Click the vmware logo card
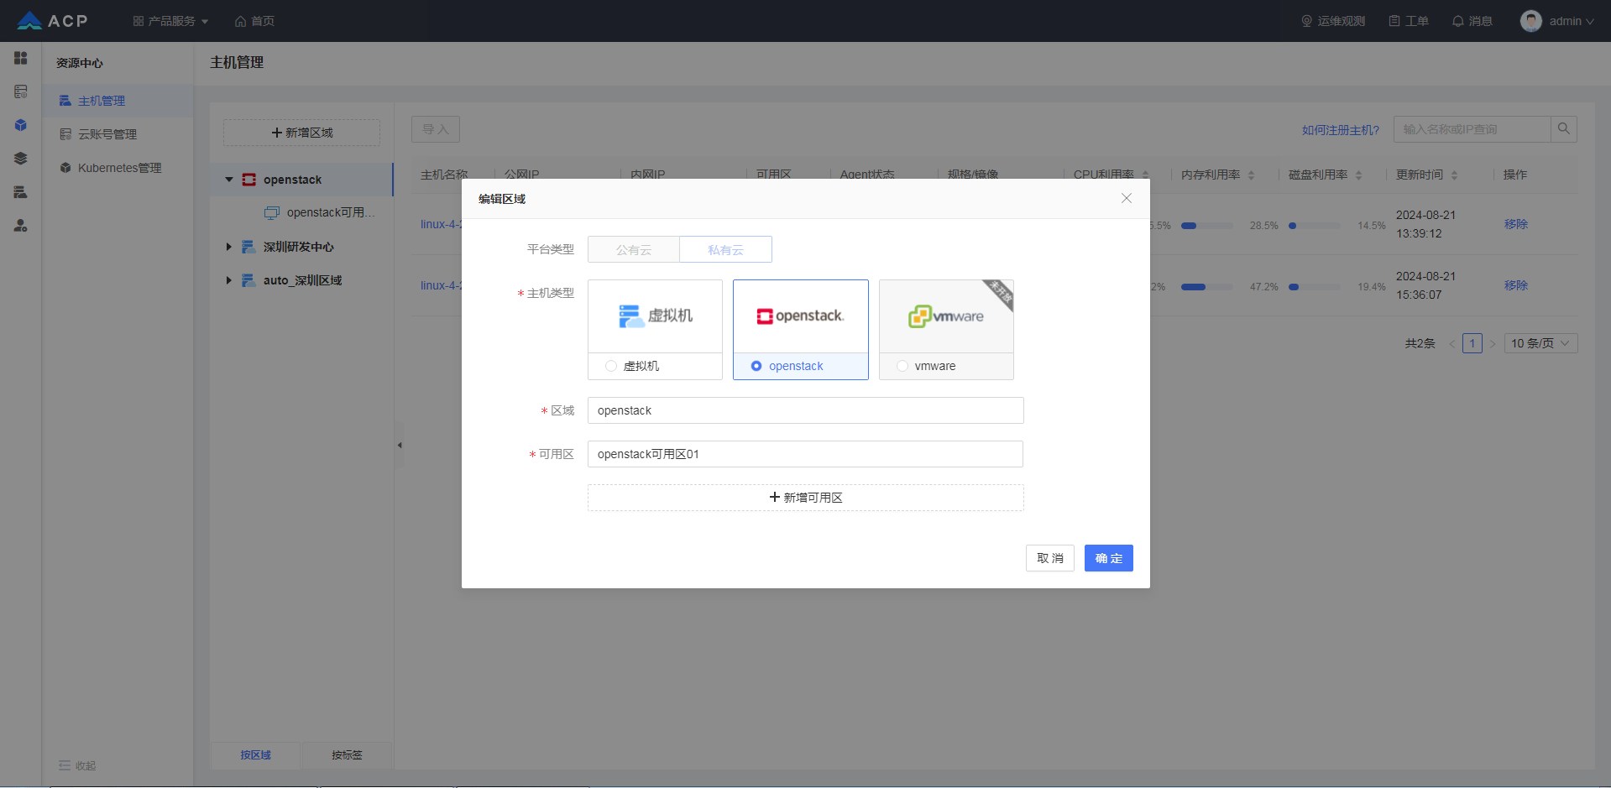This screenshot has height=788, width=1611. click(946, 316)
